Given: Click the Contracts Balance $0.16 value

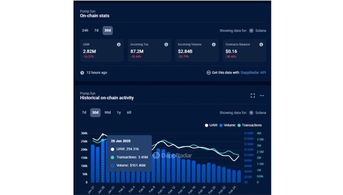Looking at the screenshot, I should click(231, 51).
